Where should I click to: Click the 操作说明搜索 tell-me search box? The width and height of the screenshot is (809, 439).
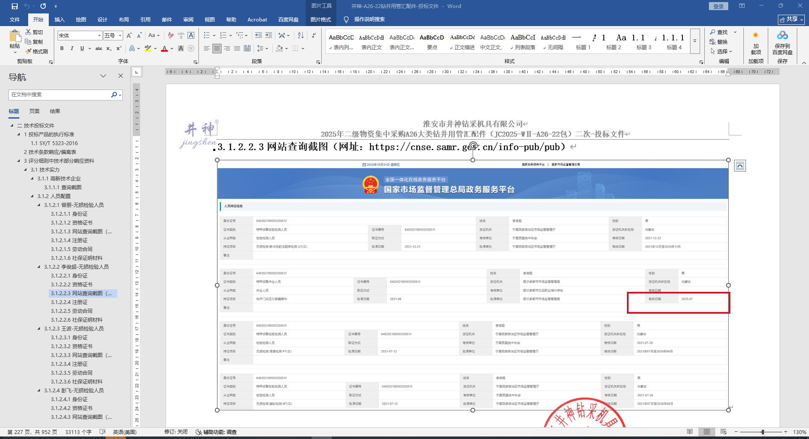tap(364, 19)
